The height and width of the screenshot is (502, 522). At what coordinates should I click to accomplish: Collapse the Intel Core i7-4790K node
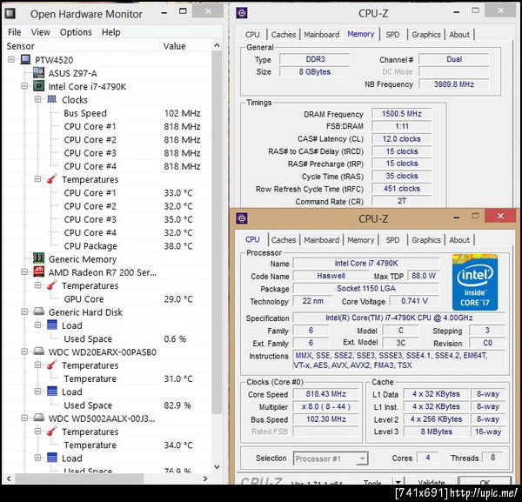tap(24, 86)
